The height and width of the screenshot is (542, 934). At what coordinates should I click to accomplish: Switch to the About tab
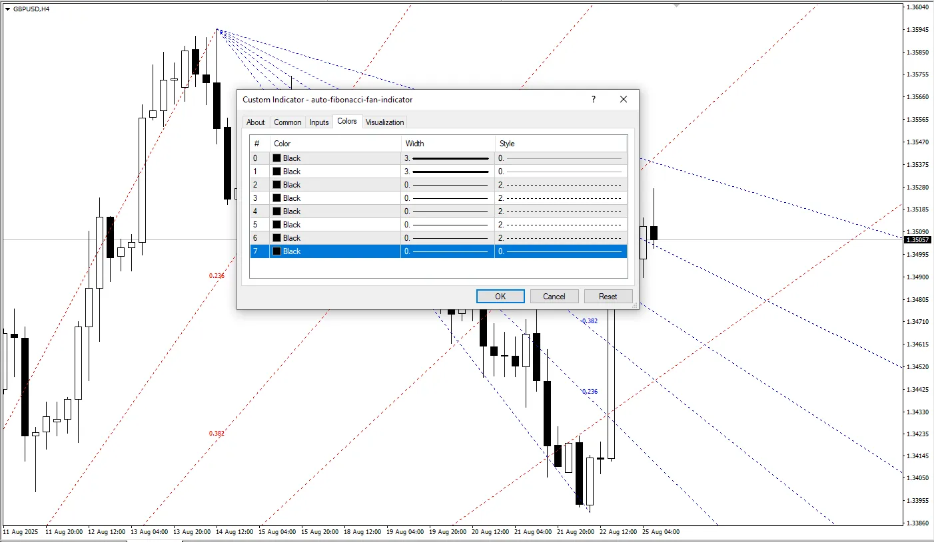255,122
